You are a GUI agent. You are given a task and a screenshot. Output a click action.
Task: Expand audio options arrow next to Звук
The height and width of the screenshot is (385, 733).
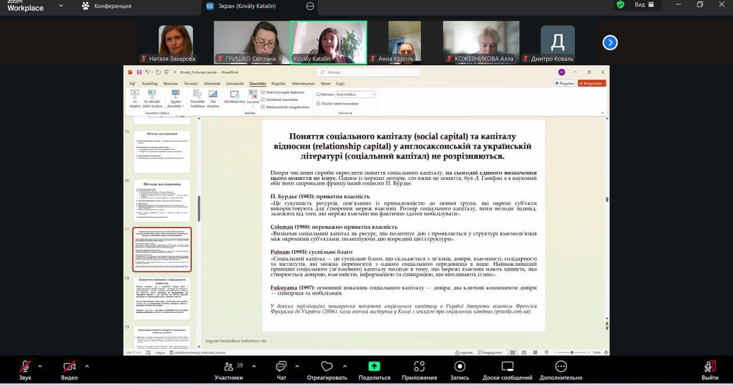pos(40,366)
